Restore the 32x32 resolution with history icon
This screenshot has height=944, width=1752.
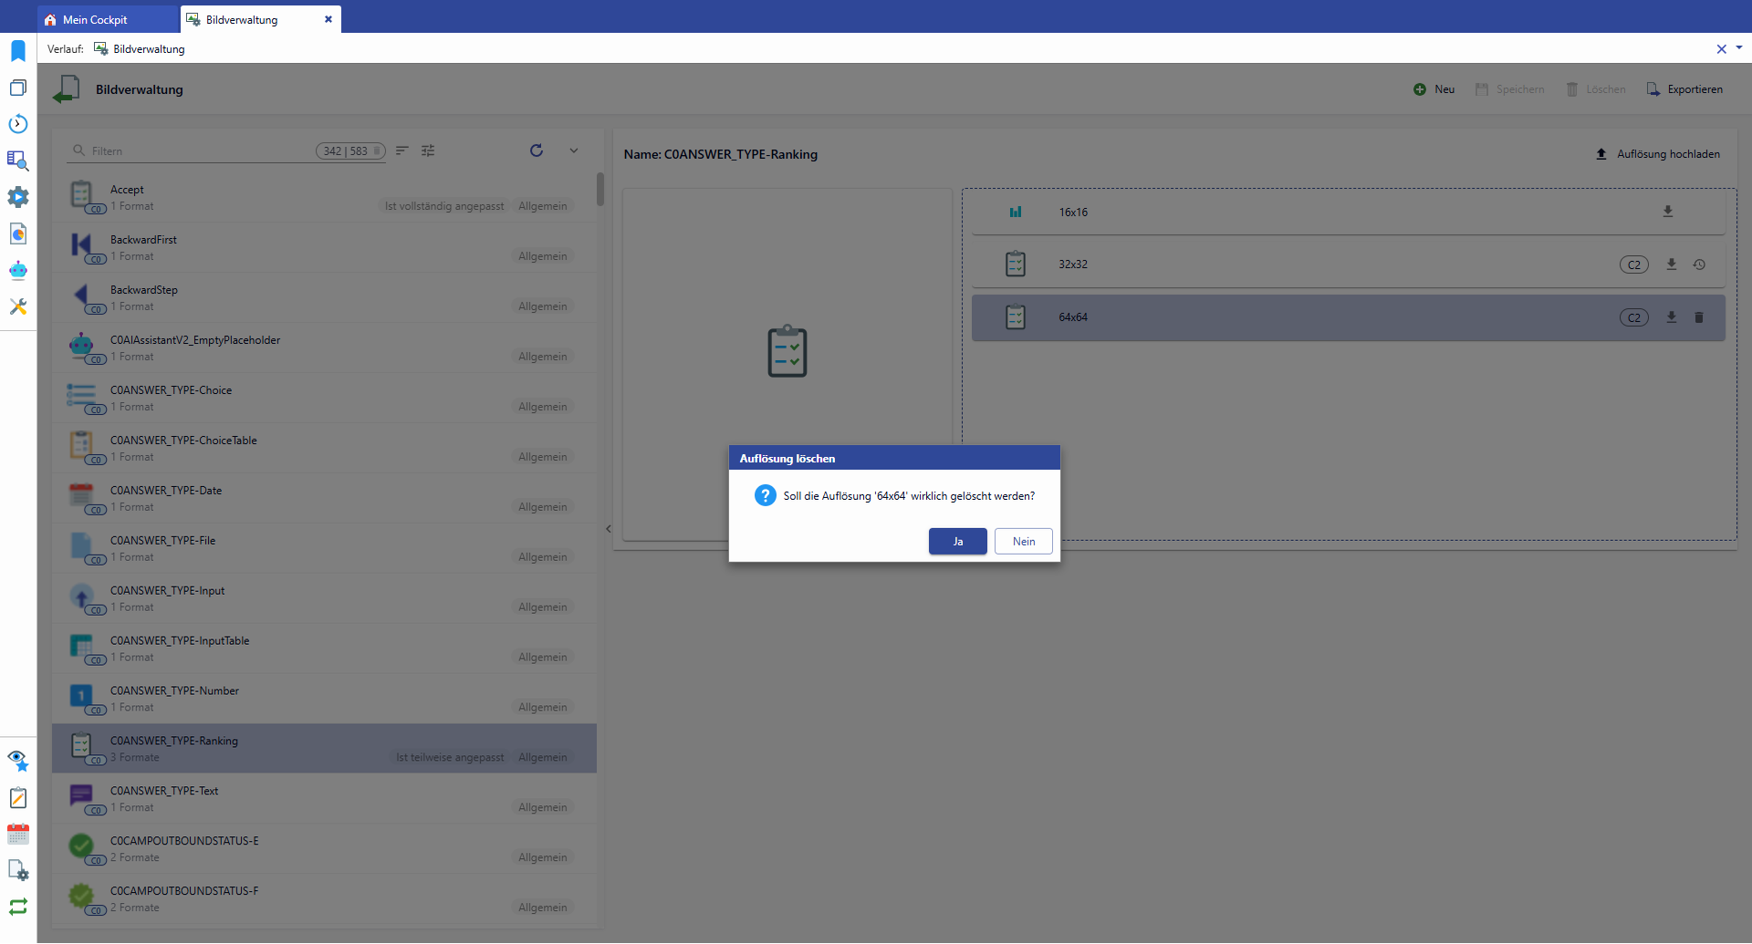point(1699,265)
